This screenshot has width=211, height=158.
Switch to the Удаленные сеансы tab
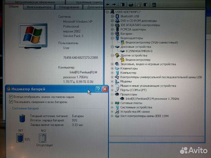point(85,2)
